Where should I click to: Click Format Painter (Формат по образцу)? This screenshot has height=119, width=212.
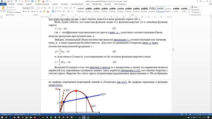coord(14,12)
